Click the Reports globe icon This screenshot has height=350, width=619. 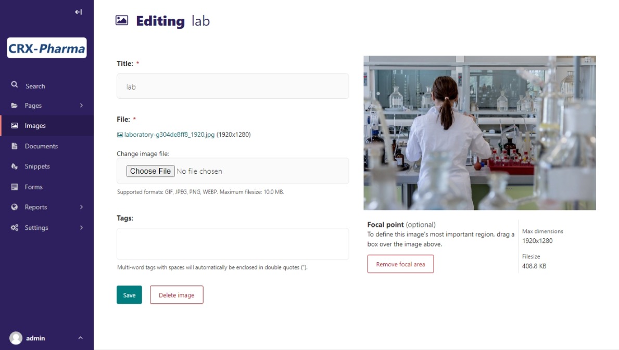(15, 207)
